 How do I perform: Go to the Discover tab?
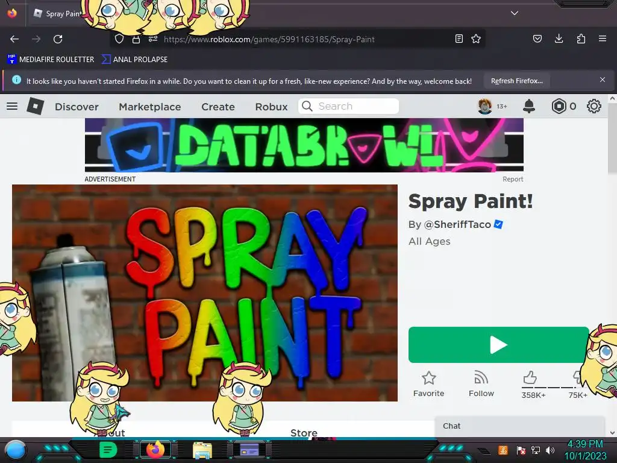[77, 107]
